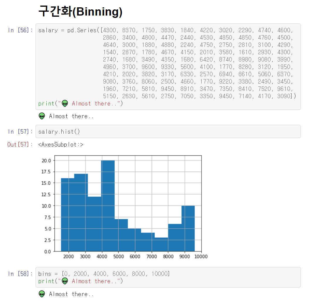Click the tallest histogram bar near 4000

tap(108, 206)
